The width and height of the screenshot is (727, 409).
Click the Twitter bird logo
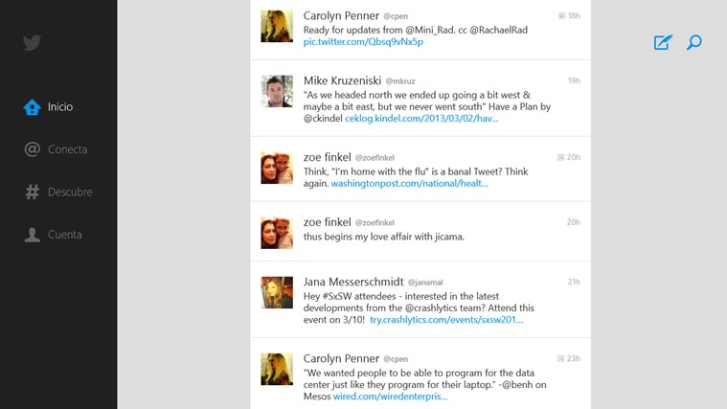tap(32, 42)
